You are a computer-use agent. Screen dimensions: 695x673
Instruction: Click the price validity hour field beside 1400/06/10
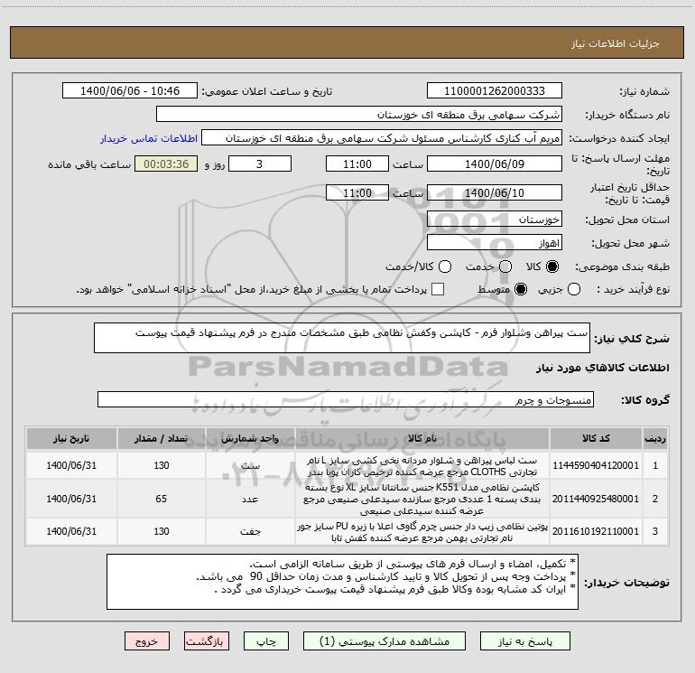[x=357, y=192]
